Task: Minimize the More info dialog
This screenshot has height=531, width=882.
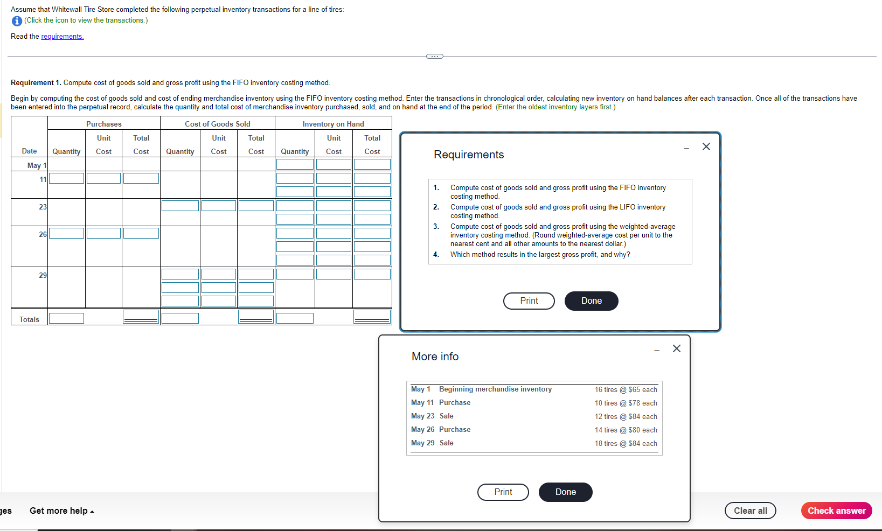Action: [657, 350]
